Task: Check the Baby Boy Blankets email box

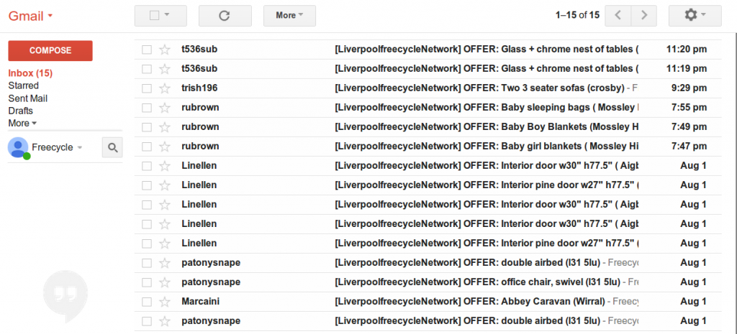Action: (147, 127)
